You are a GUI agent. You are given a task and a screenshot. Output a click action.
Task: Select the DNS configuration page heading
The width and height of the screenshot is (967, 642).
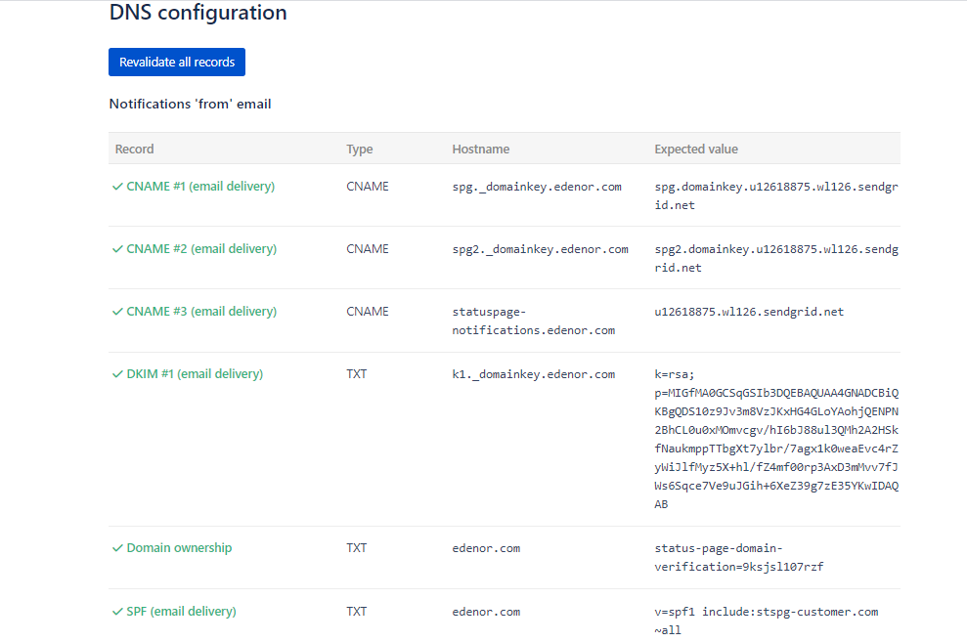(x=198, y=13)
